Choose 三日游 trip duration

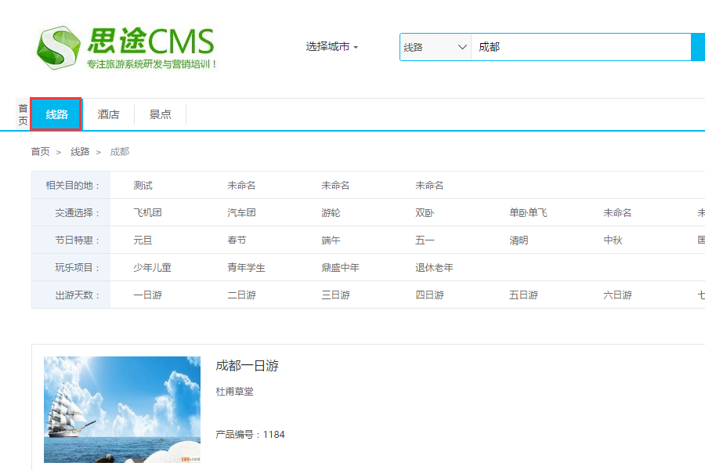pos(335,295)
